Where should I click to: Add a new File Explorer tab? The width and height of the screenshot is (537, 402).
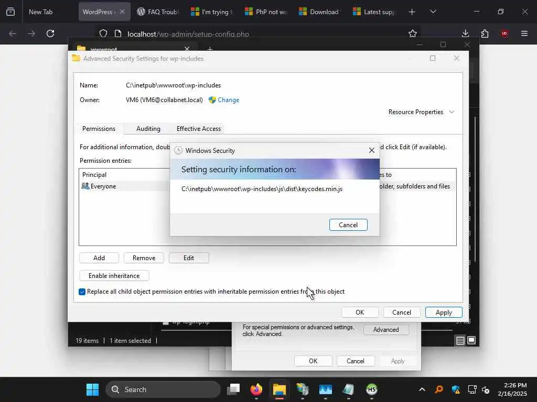210,49
